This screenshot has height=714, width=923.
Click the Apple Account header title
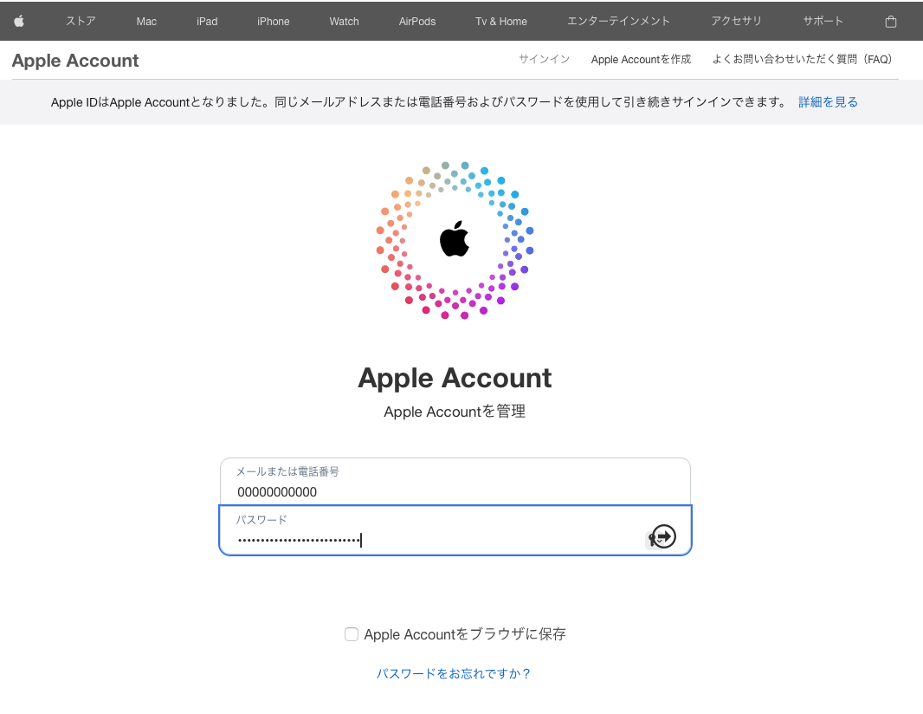coord(75,61)
